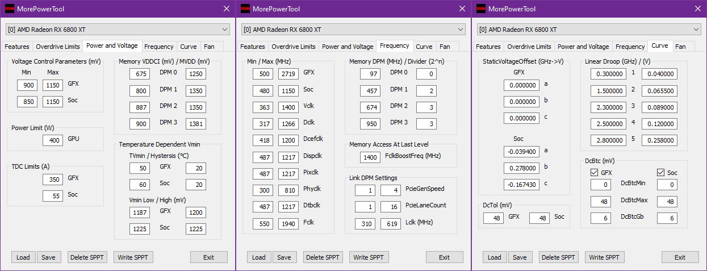Click GFX Vmin Low field 1187
The height and width of the screenshot is (271, 707).
click(x=140, y=212)
